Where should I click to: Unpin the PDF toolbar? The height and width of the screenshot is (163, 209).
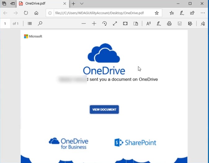click(203, 24)
